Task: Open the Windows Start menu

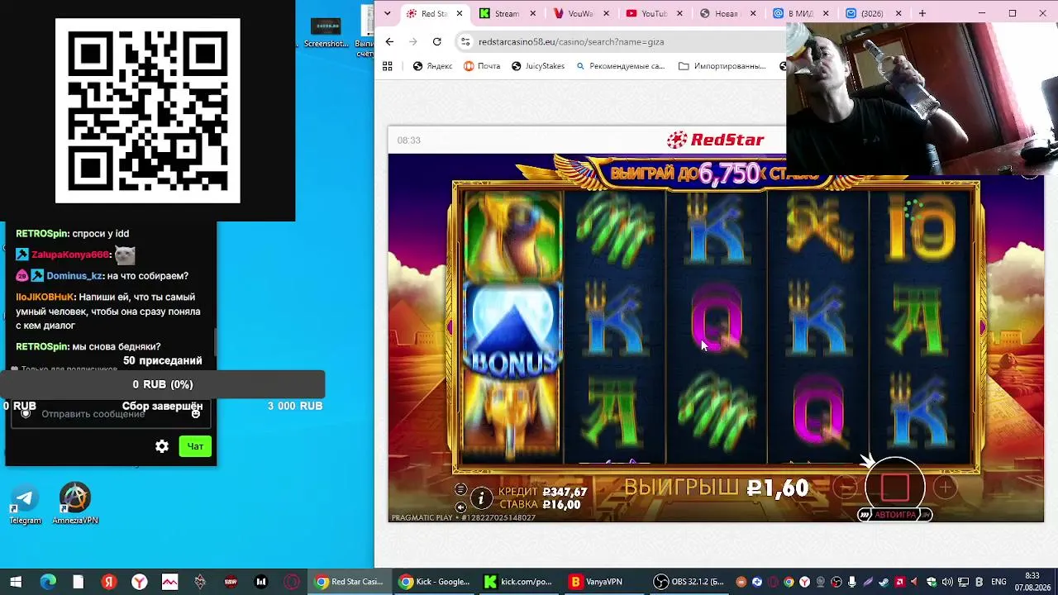Action: point(16,582)
